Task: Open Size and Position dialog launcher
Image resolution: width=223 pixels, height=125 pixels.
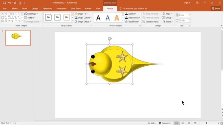Action: (x=190, y=26)
